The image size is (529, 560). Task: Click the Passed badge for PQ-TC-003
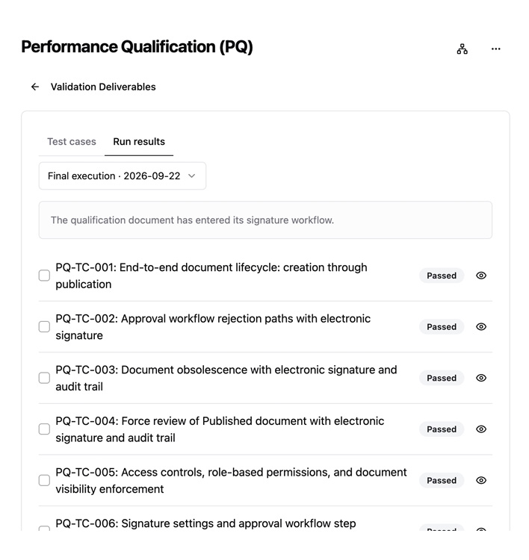[x=442, y=378]
